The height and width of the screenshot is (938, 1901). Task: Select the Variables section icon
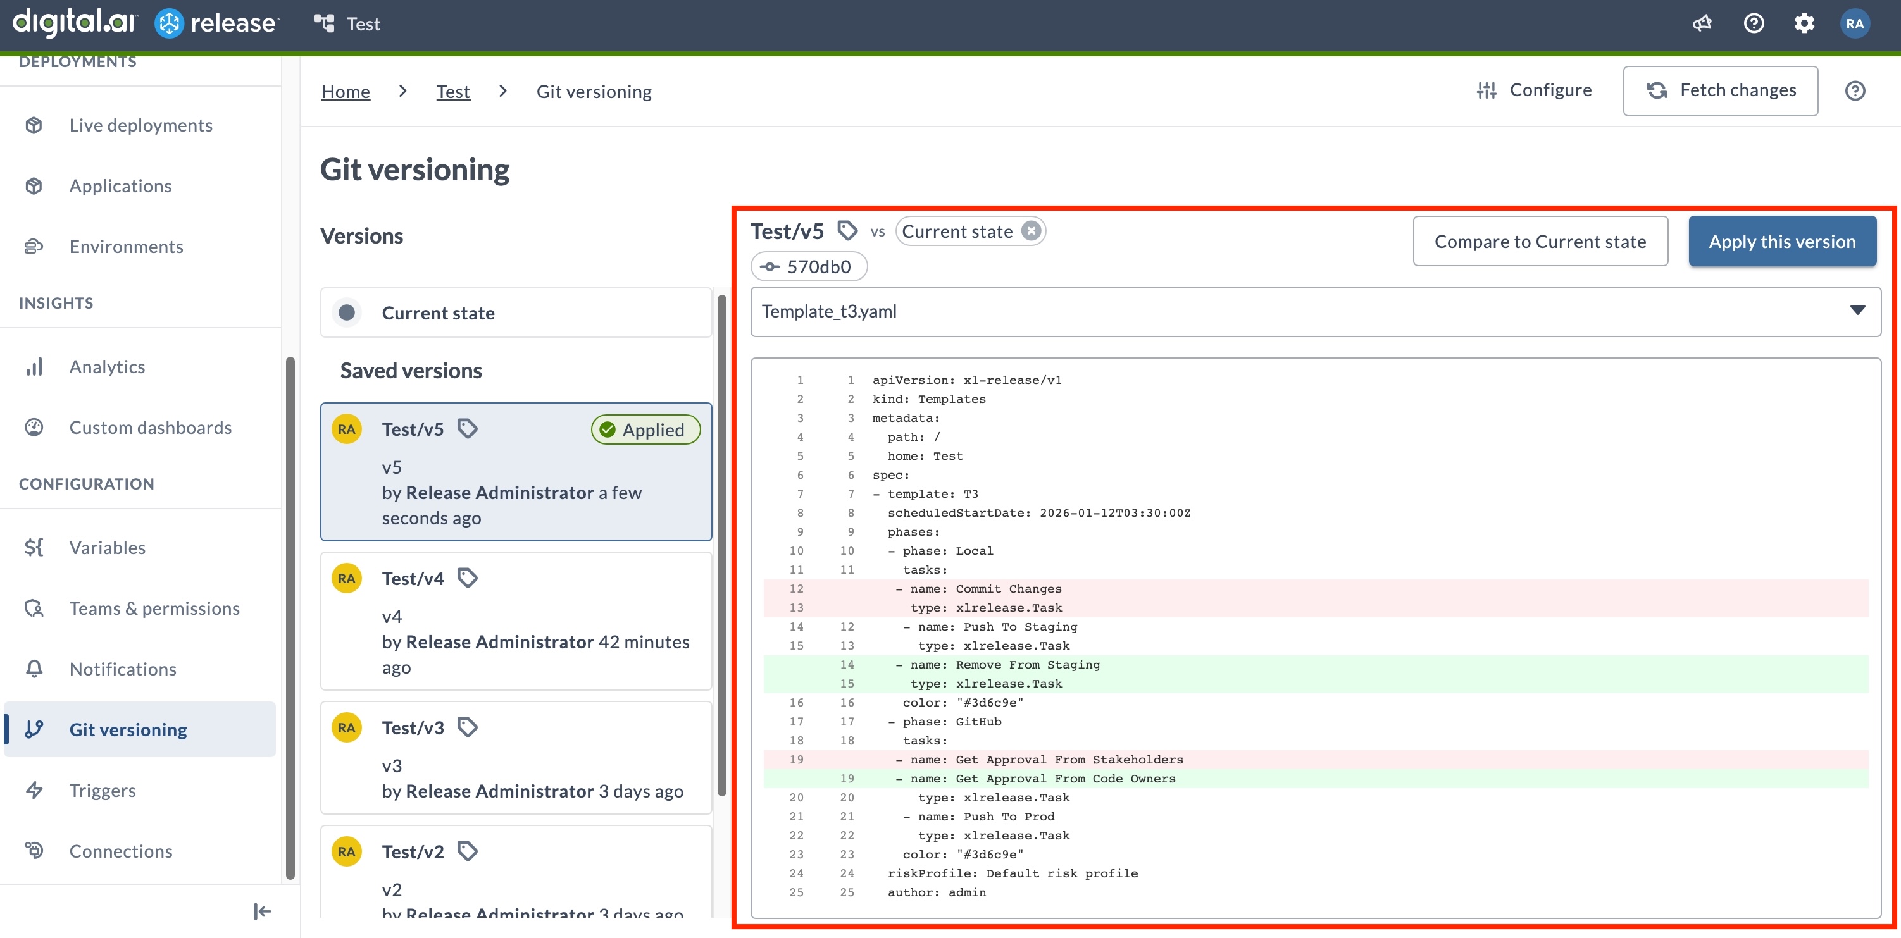pyautogui.click(x=34, y=547)
